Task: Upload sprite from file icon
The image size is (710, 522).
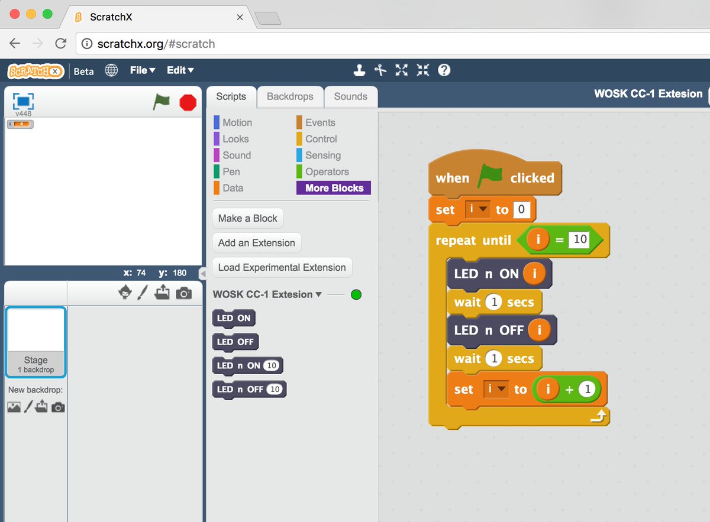Action: pyautogui.click(x=162, y=292)
